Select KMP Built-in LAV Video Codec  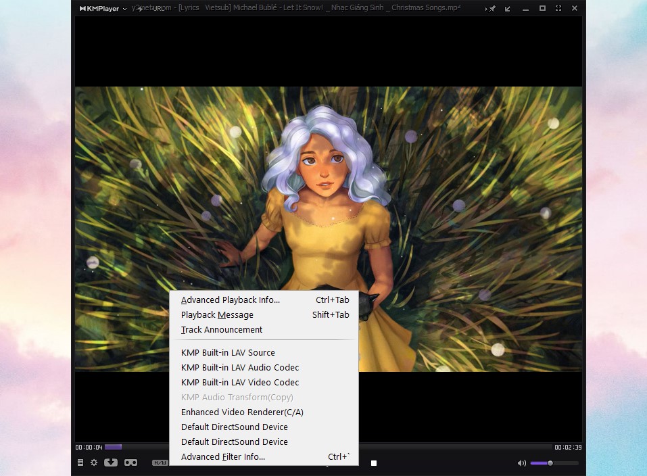click(239, 383)
